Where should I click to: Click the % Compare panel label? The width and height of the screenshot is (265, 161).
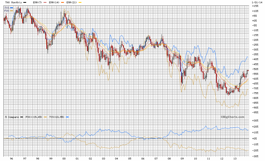tap(12, 117)
